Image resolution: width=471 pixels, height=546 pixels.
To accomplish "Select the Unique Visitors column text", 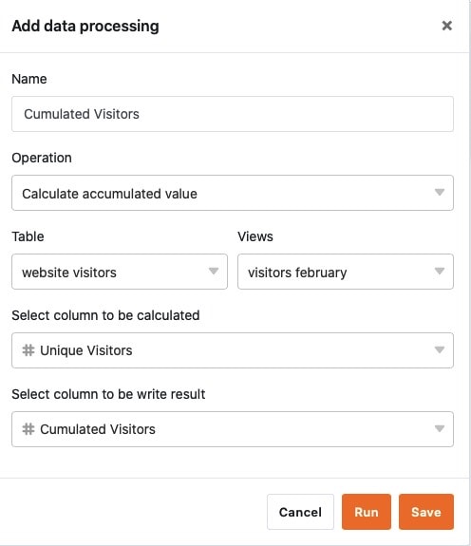I will point(86,350).
